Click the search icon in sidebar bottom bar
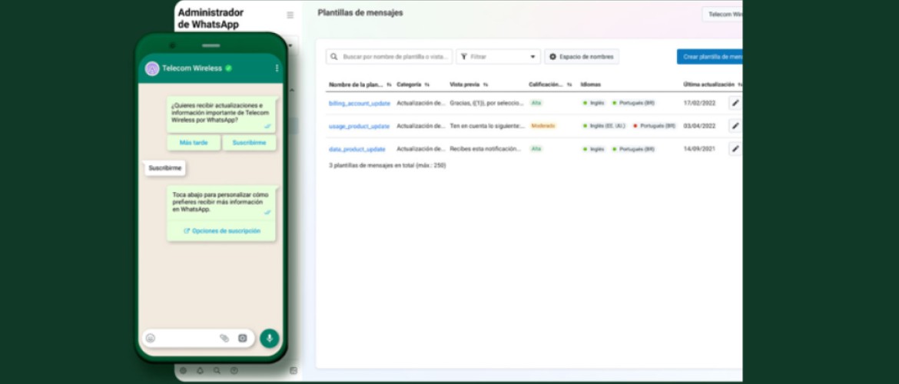The image size is (899, 384). pyautogui.click(x=217, y=370)
